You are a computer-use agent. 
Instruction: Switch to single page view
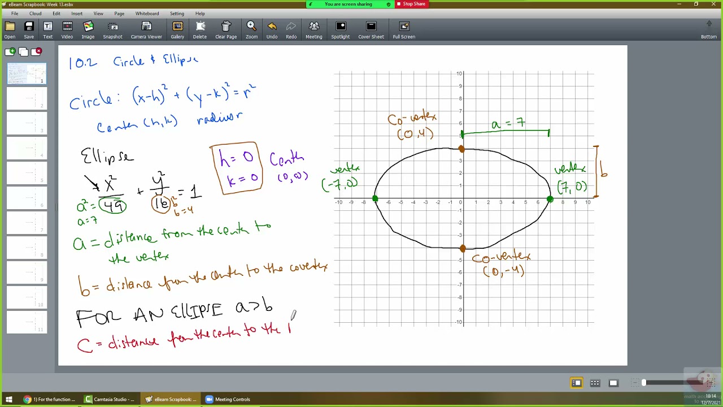pos(613,383)
